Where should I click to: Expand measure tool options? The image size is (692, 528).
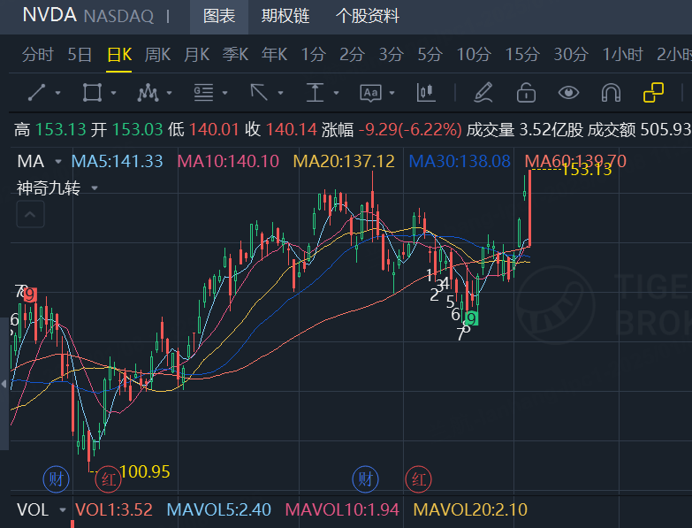[336, 93]
